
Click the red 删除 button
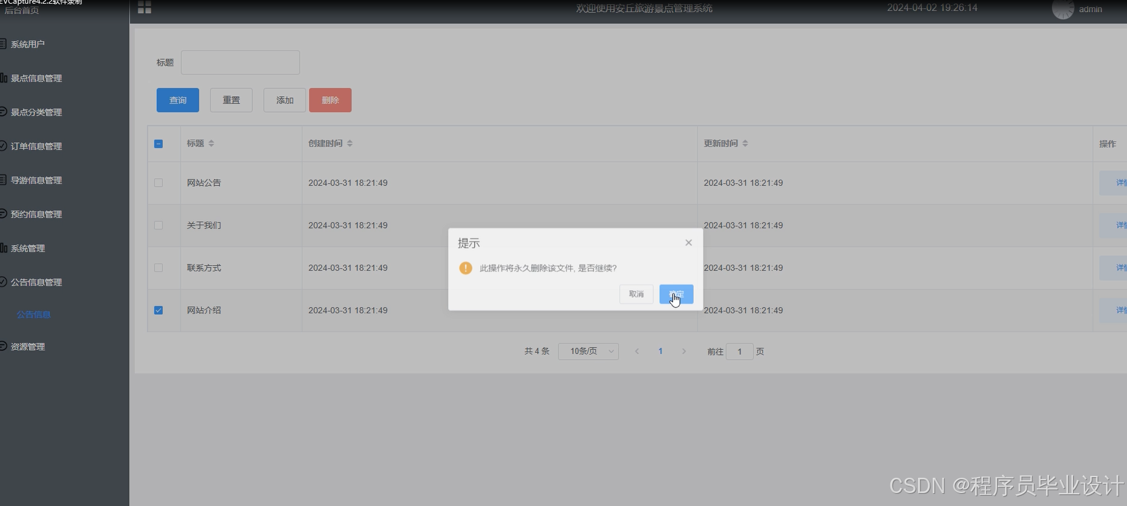tap(330, 100)
